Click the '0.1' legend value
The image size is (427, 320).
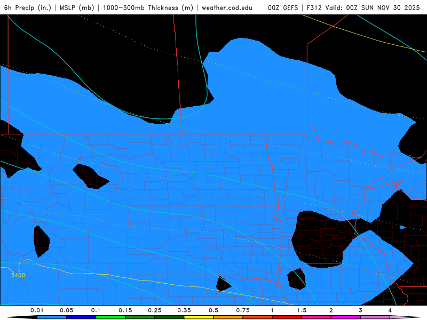(x=96, y=310)
